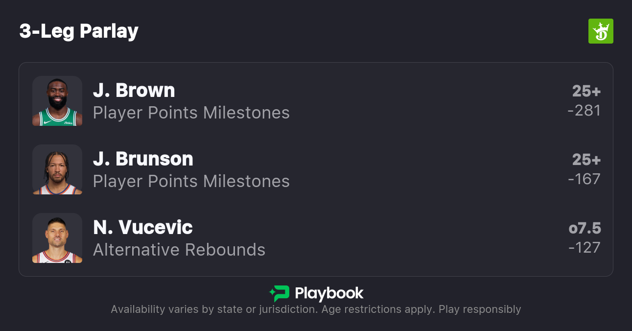Click Player Points Milestones under J. Brunson

click(x=191, y=182)
